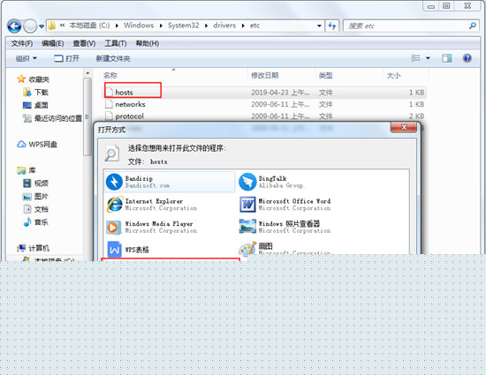Click the Forward navigation arrow

(30, 26)
